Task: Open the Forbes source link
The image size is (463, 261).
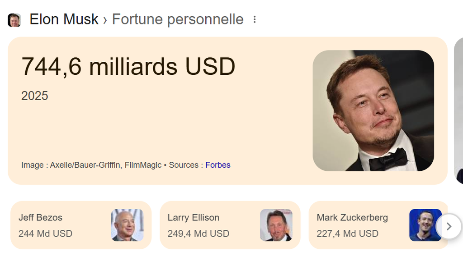Action: tap(218, 165)
